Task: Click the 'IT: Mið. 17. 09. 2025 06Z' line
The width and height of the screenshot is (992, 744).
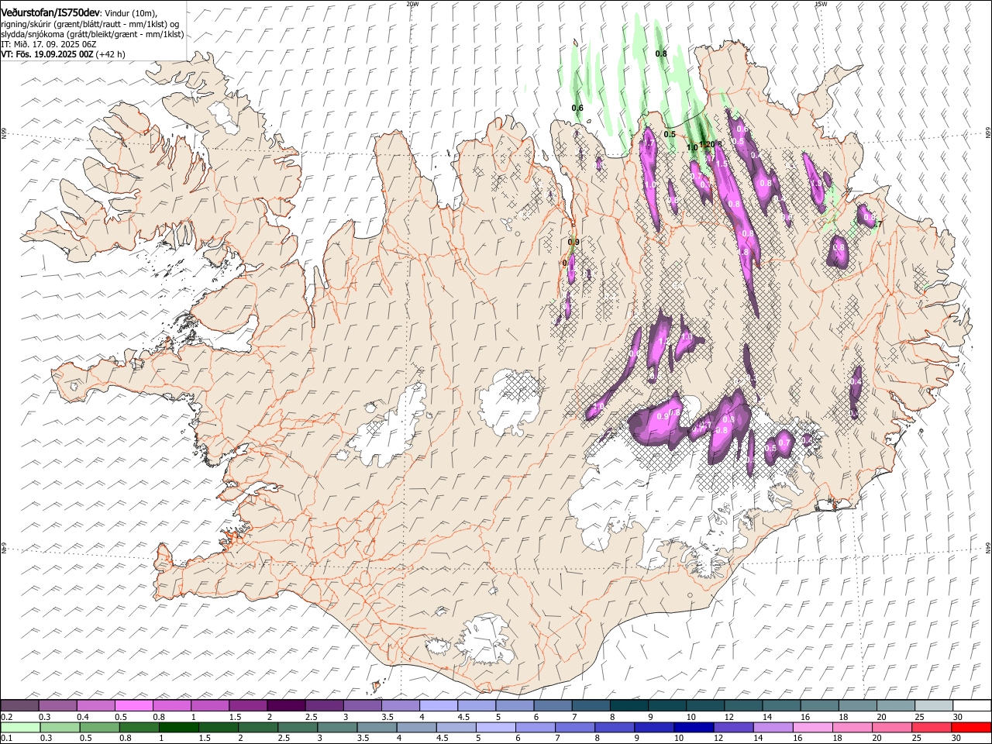Action: (x=48, y=44)
